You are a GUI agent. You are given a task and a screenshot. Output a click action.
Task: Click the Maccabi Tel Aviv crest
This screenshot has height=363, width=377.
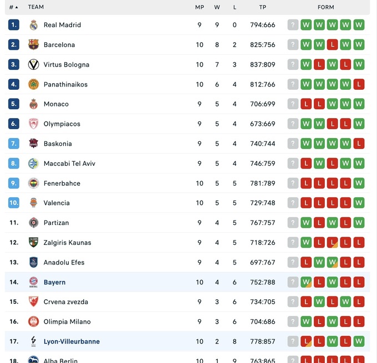pos(33,163)
